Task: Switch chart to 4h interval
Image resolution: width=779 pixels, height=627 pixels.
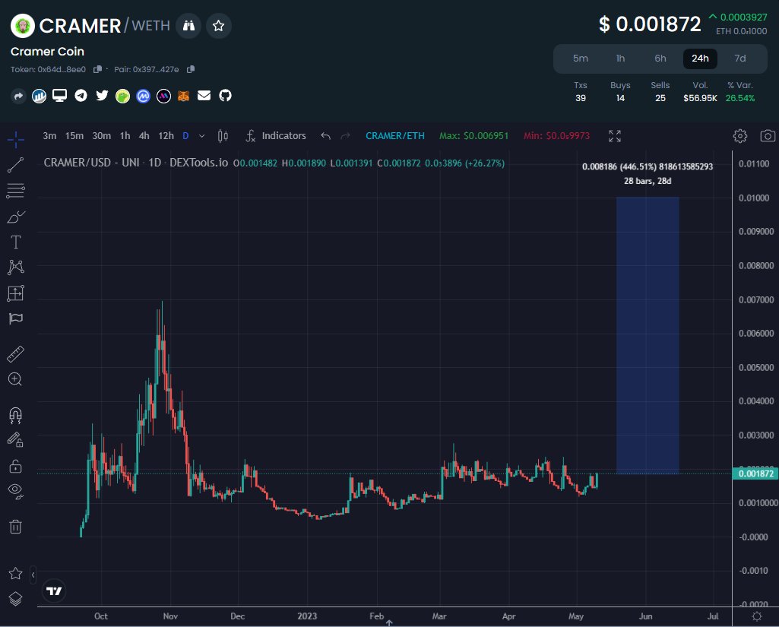Action: point(144,135)
